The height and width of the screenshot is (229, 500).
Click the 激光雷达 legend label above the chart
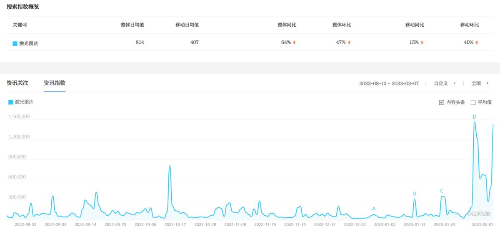[x=24, y=102]
